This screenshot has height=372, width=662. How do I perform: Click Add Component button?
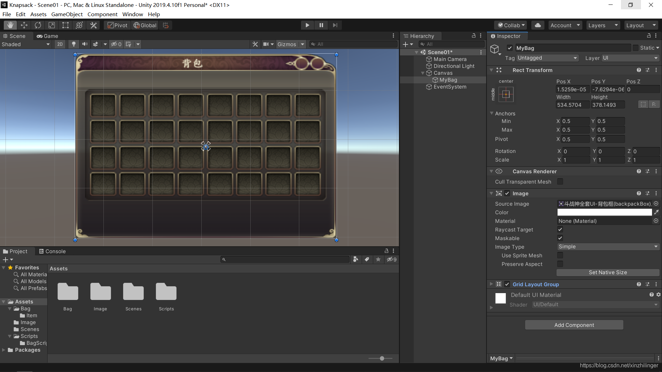[x=574, y=325]
